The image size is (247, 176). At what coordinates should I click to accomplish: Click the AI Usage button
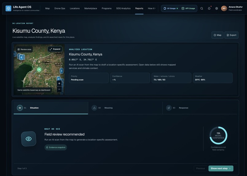(x=171, y=9)
